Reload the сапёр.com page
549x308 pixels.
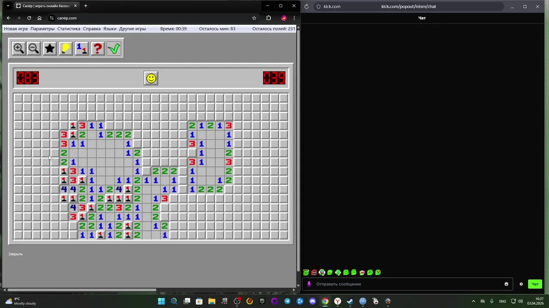(29, 18)
